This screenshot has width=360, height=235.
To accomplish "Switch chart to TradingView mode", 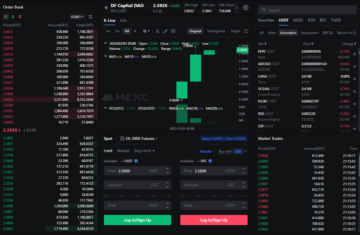I will (x=216, y=31).
